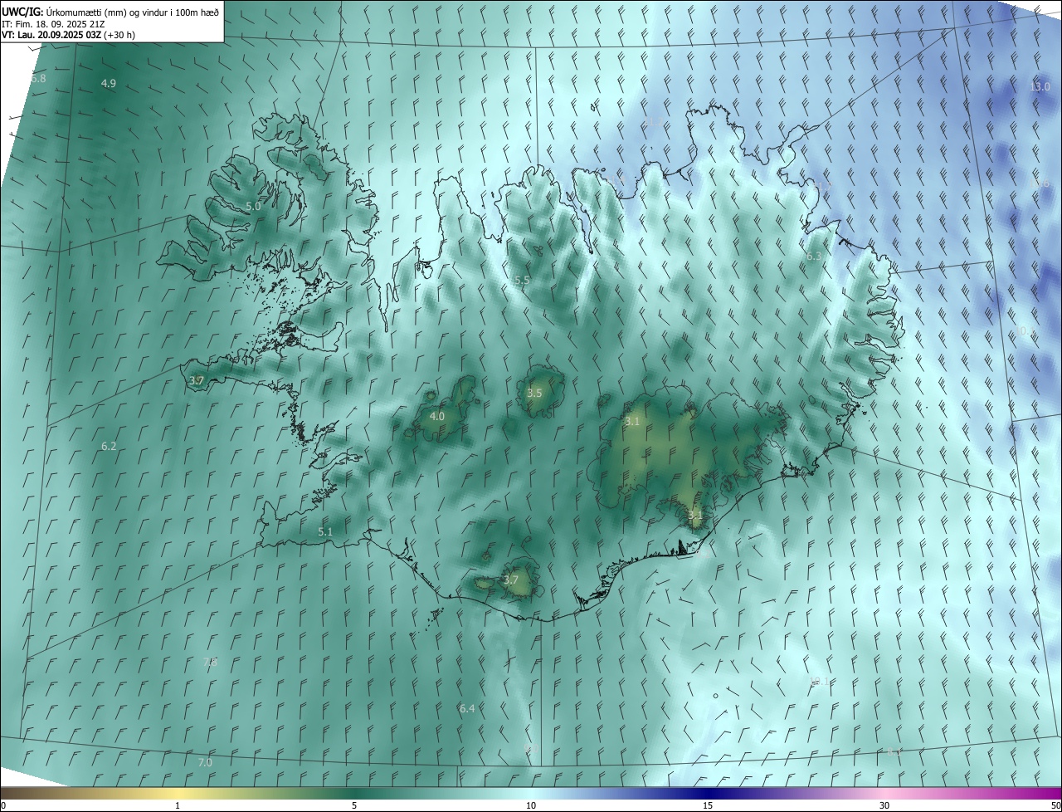The height and width of the screenshot is (812, 1062).
Task: Click the 15 tick on the color scale
Action: [x=708, y=805]
